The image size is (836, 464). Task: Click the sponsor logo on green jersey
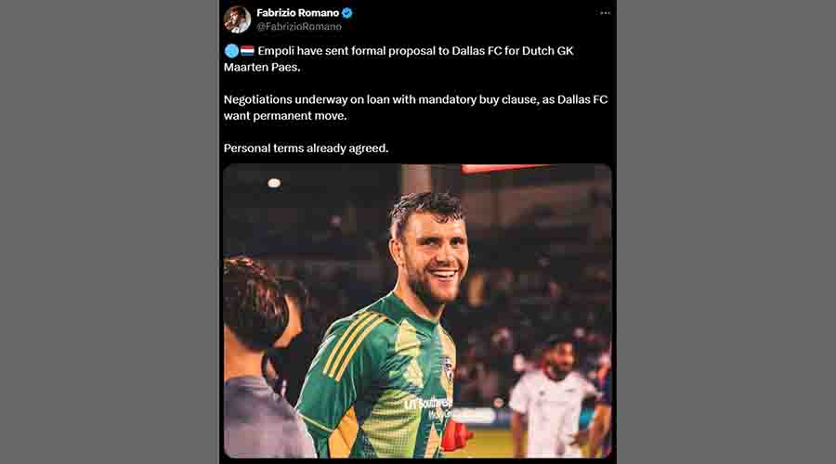tap(429, 406)
